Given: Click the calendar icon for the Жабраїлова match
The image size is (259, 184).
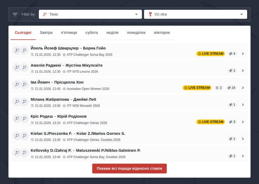Looking at the screenshot, I should pyautogui.click(x=33, y=106).
